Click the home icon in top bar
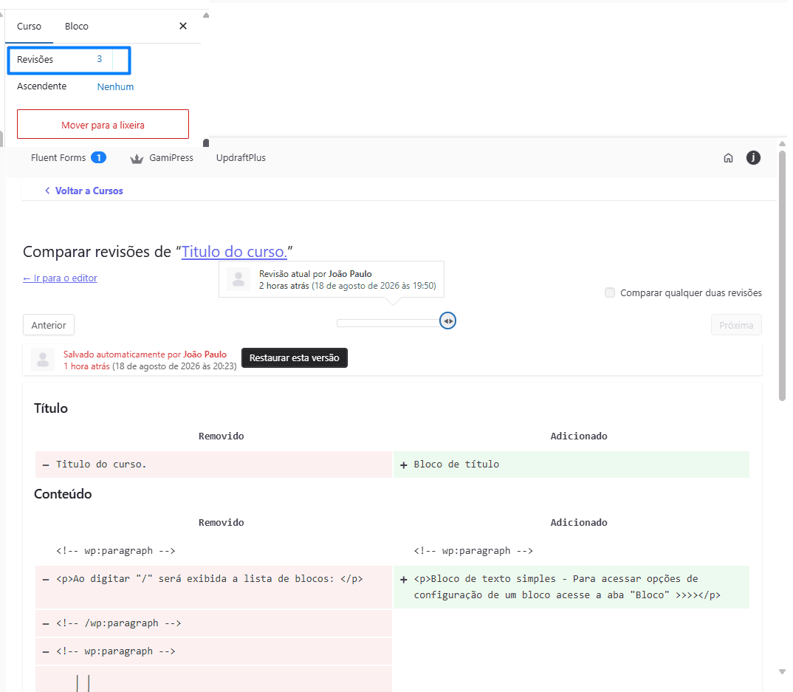 (x=728, y=158)
